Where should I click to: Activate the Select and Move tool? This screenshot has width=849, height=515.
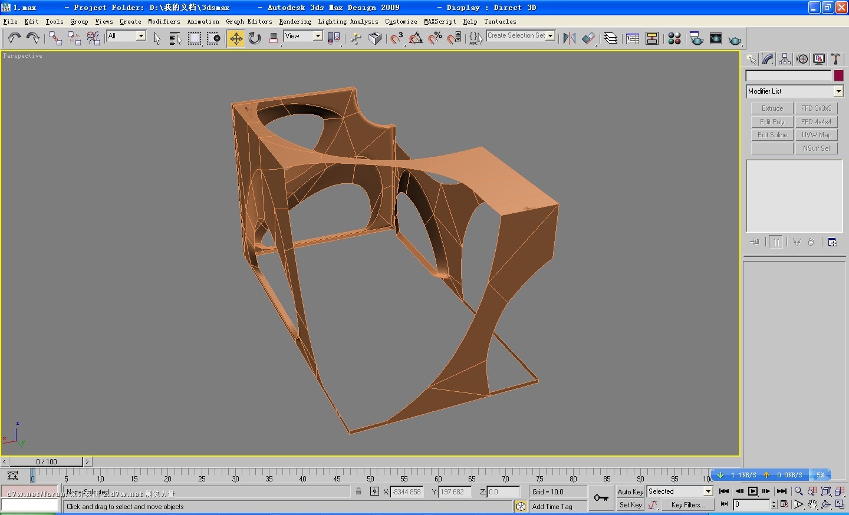[236, 38]
